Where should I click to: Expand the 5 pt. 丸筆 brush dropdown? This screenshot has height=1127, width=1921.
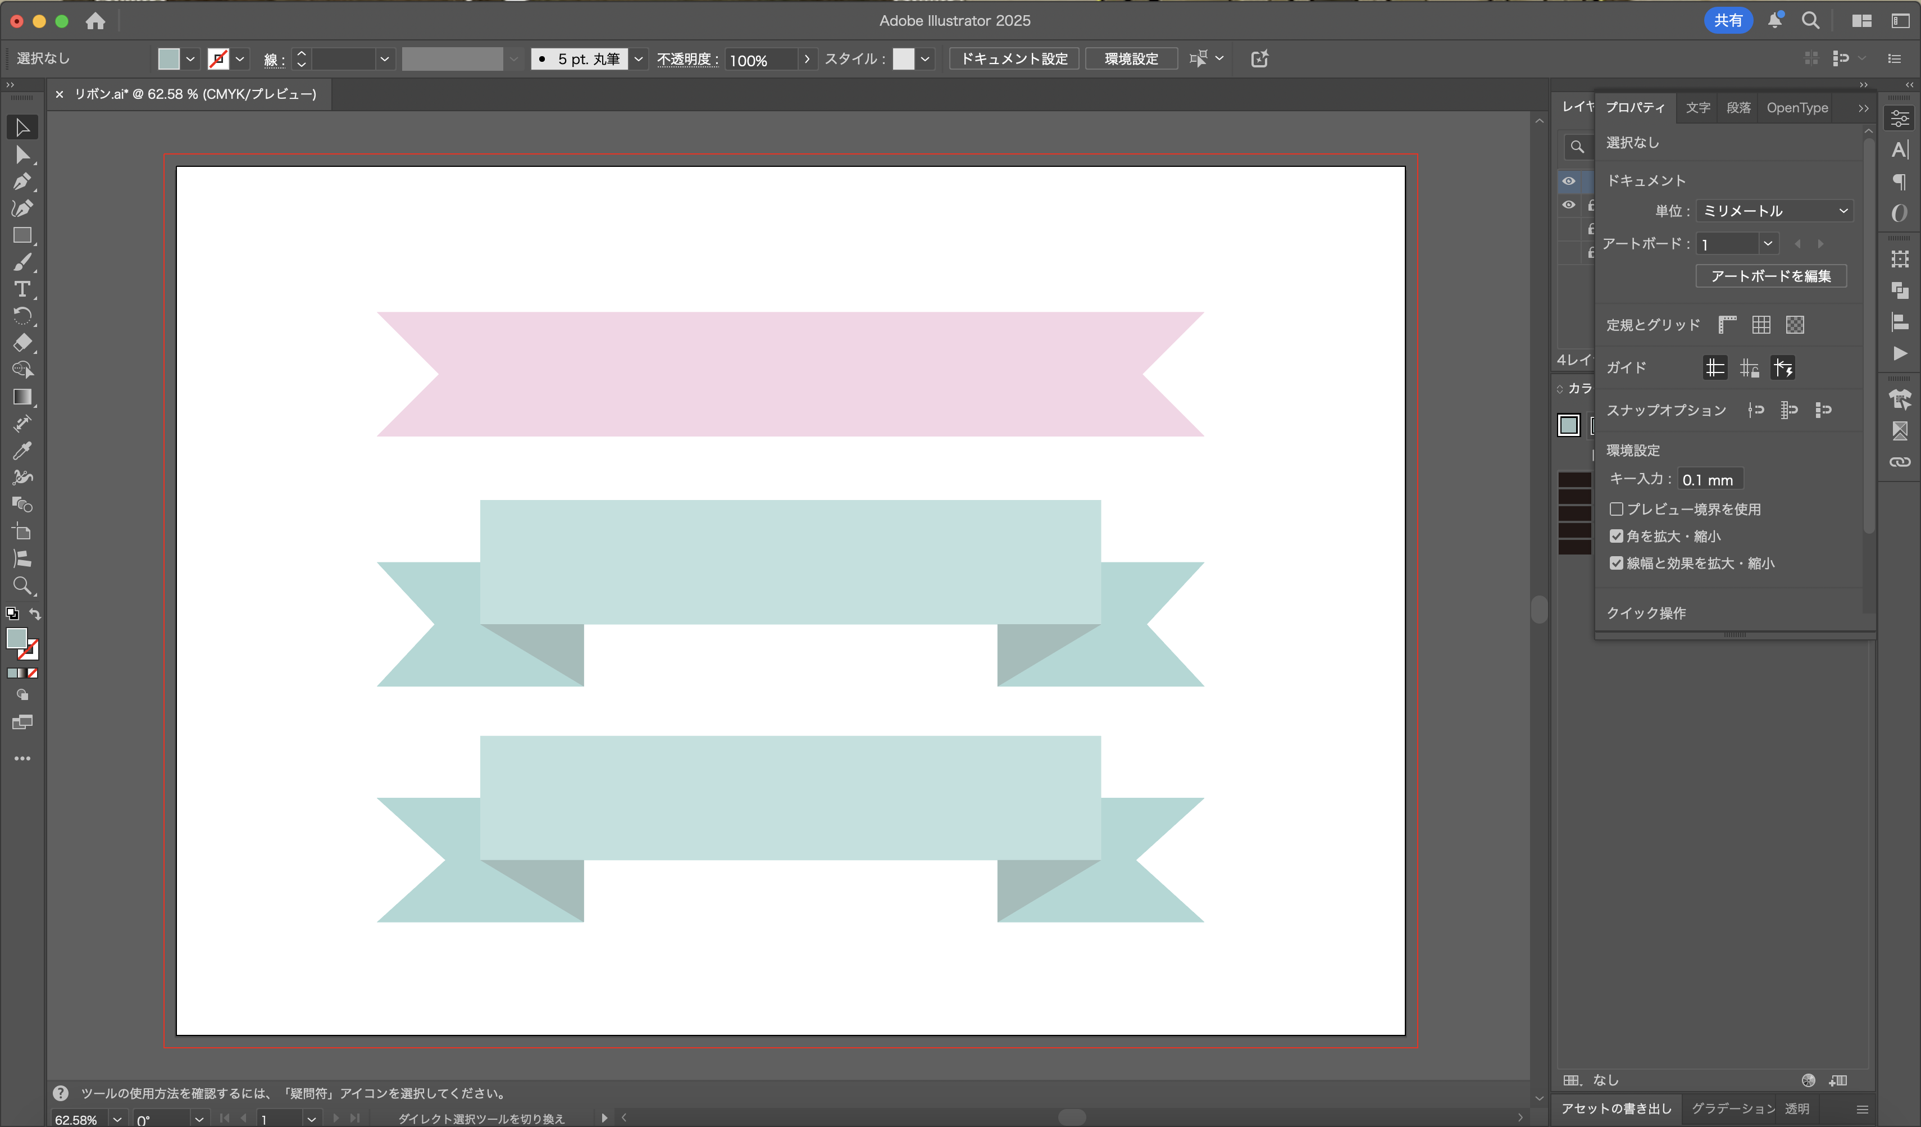click(x=639, y=60)
